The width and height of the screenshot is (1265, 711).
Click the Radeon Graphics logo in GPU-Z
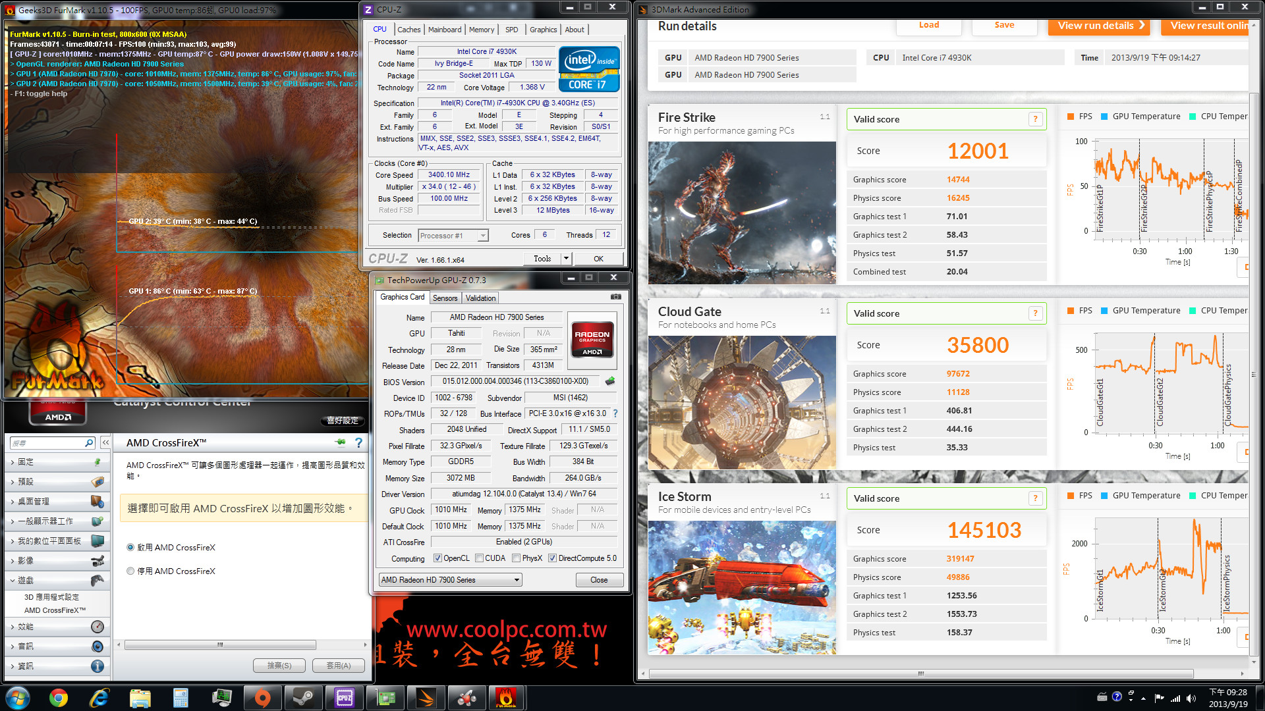click(x=592, y=339)
